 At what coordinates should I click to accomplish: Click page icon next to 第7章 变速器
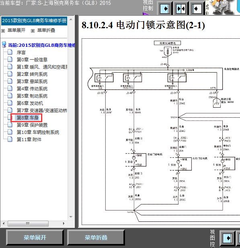pos(10,110)
